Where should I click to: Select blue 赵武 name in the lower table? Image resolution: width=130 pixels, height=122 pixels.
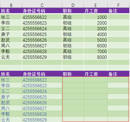click(11, 103)
